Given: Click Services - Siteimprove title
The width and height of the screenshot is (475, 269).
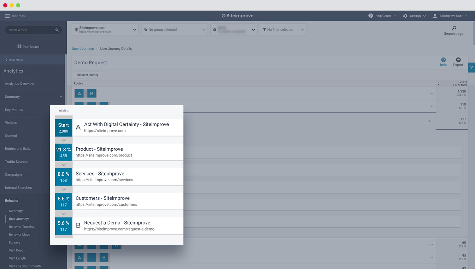Looking at the screenshot, I should point(100,174).
